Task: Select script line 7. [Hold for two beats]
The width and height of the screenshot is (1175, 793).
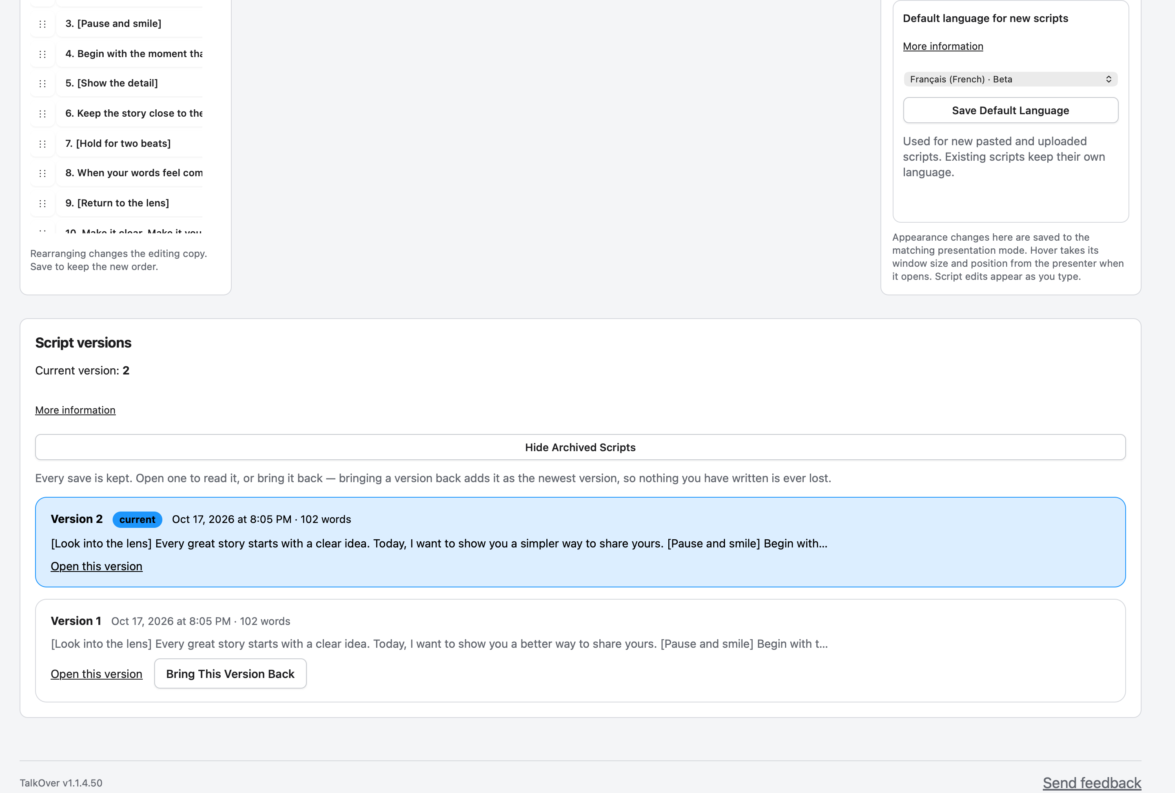Action: pos(129,144)
